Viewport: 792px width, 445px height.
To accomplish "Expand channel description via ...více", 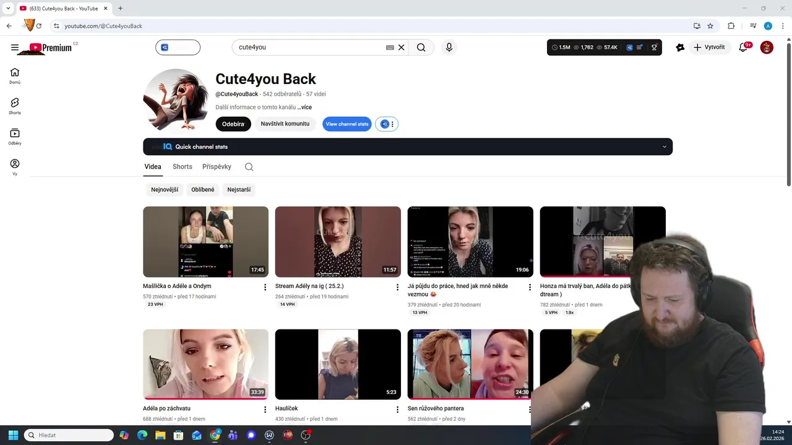I will pos(304,108).
